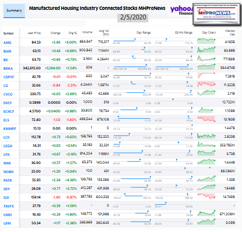Click the MHProNews logo image
This screenshot has width=242, height=232.
pos(216,14)
